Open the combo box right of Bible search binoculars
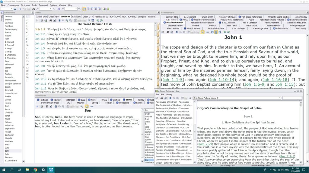Image resolution: width=309 pixels, height=173 pixels. 45,9
